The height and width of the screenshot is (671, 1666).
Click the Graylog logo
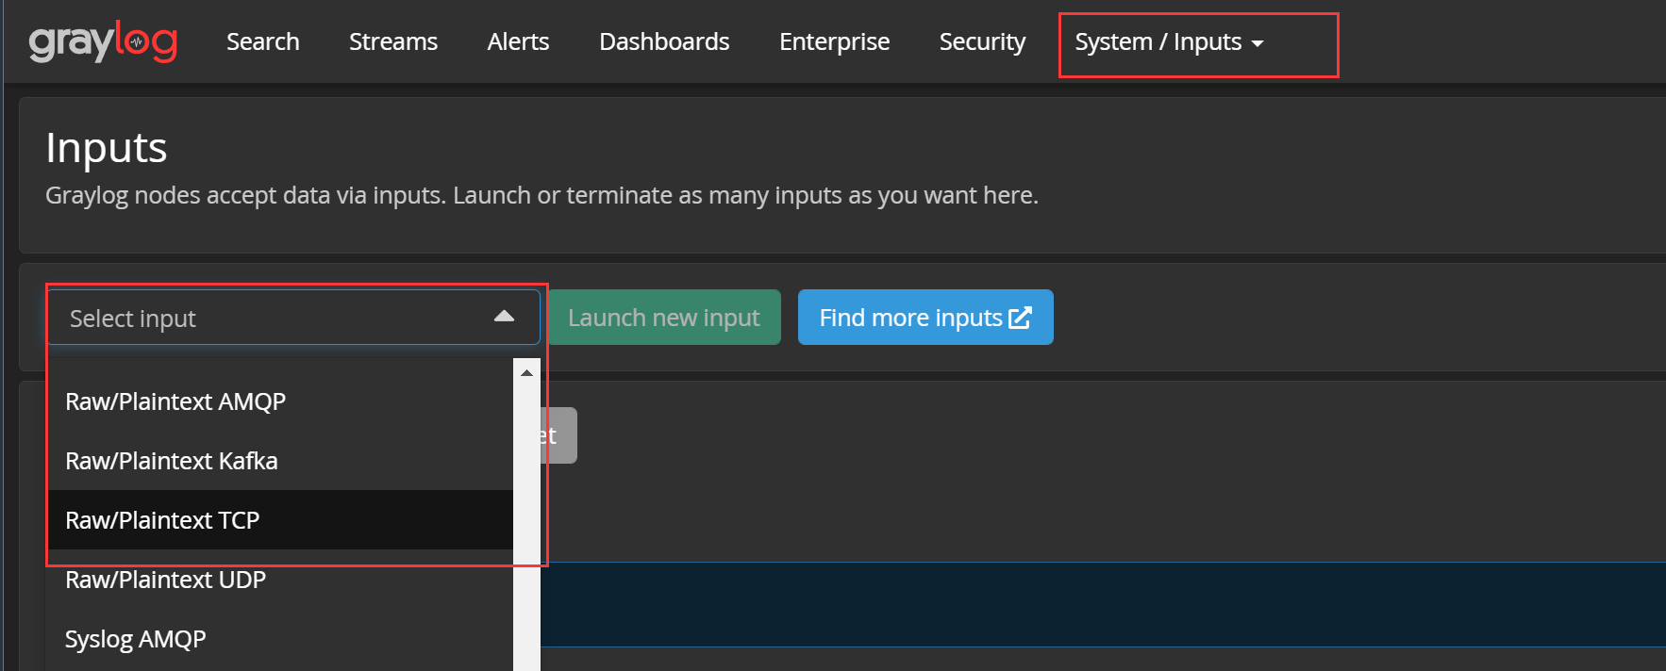(x=103, y=42)
